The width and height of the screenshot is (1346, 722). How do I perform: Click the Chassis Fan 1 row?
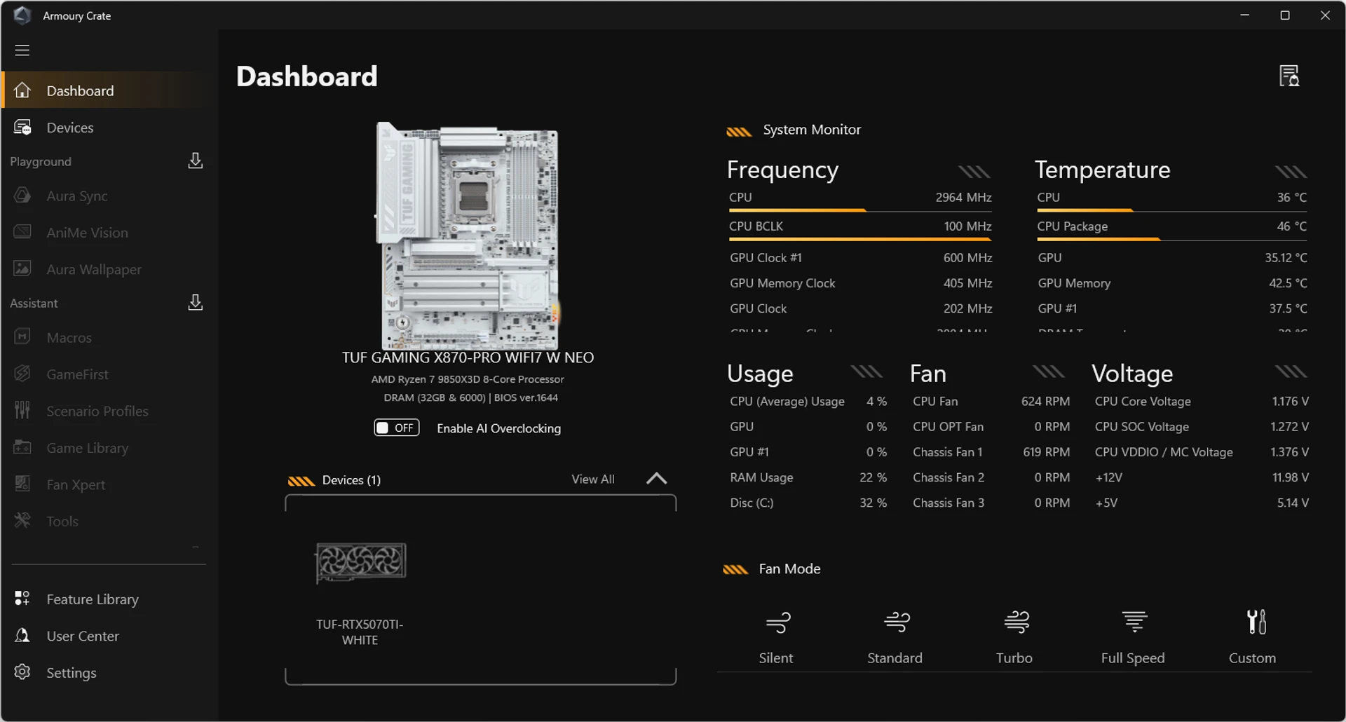(991, 452)
